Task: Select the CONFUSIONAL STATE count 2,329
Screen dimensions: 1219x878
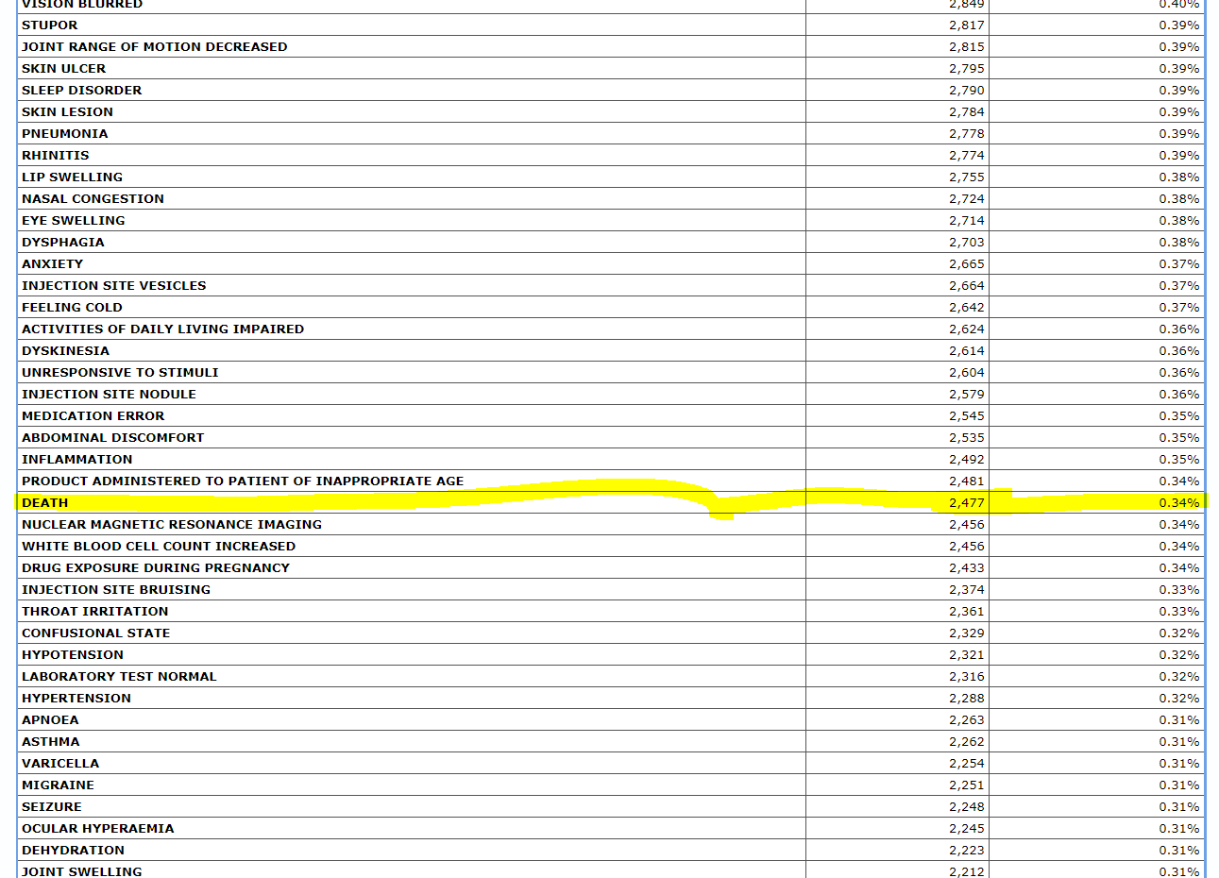Action: point(967,633)
